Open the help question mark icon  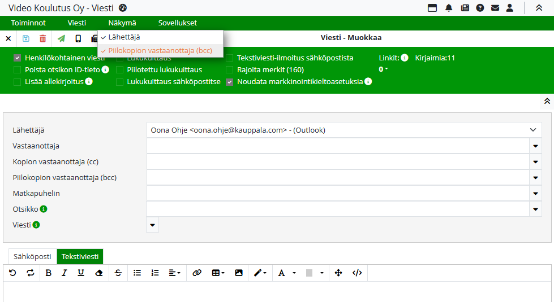click(480, 8)
